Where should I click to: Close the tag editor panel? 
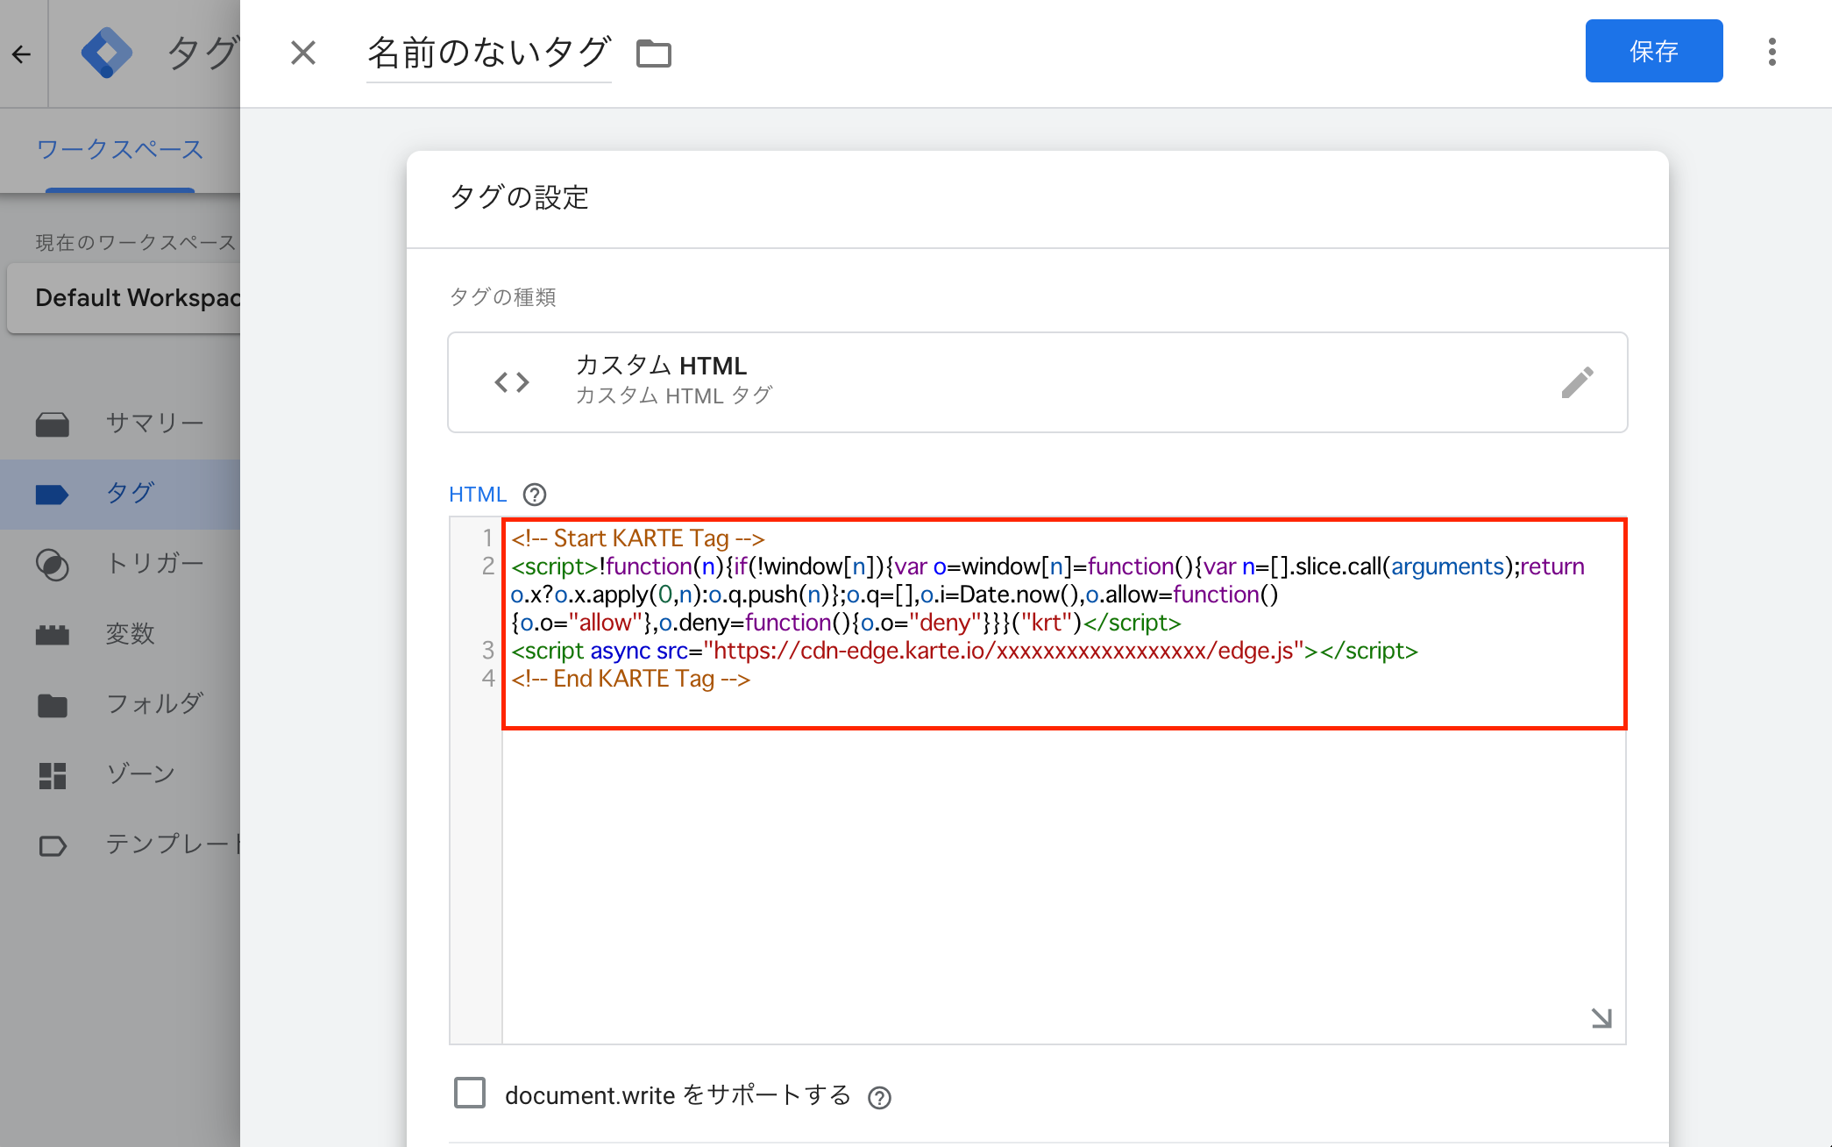[x=303, y=53]
